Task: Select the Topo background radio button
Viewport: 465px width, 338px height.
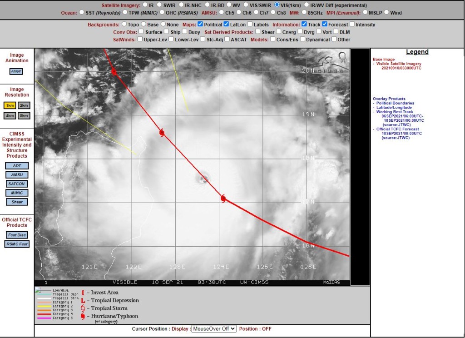Action: pyautogui.click(x=124, y=24)
